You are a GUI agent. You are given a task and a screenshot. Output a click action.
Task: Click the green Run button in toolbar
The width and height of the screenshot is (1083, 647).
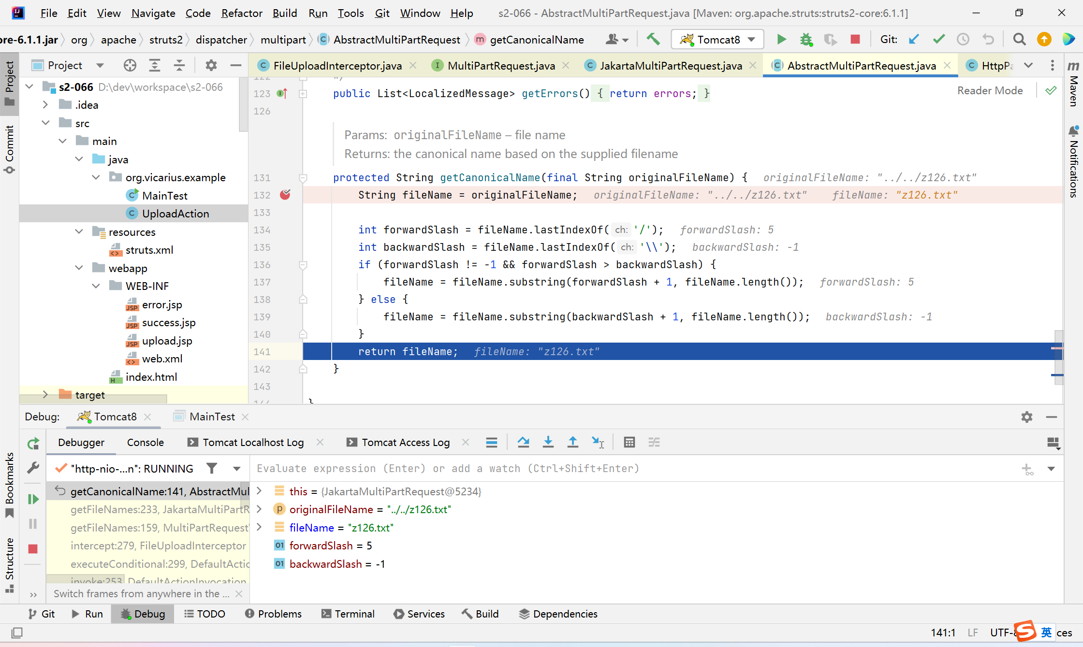pyautogui.click(x=781, y=39)
